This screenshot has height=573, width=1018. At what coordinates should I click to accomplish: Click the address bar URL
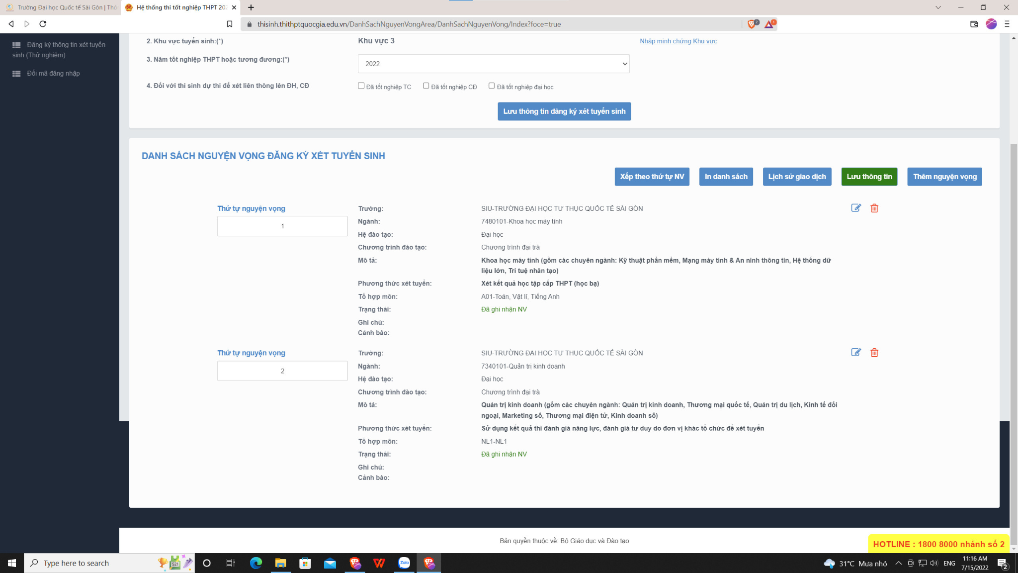tap(409, 24)
